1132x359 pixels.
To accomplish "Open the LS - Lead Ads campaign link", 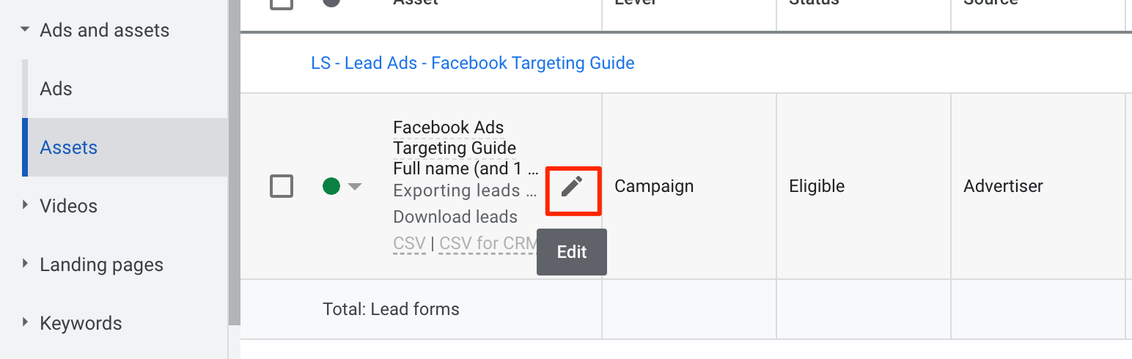I will click(473, 63).
